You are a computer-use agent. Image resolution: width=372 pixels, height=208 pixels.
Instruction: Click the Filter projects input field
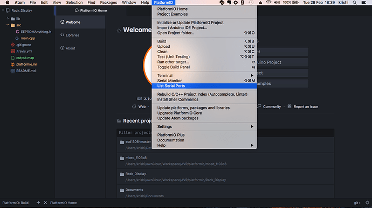225,133
